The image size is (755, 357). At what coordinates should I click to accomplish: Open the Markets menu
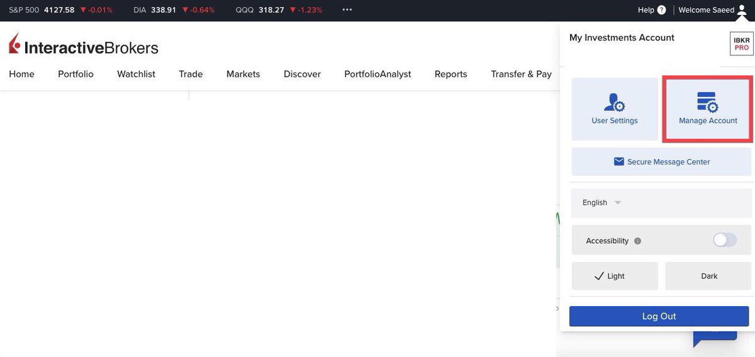point(243,74)
